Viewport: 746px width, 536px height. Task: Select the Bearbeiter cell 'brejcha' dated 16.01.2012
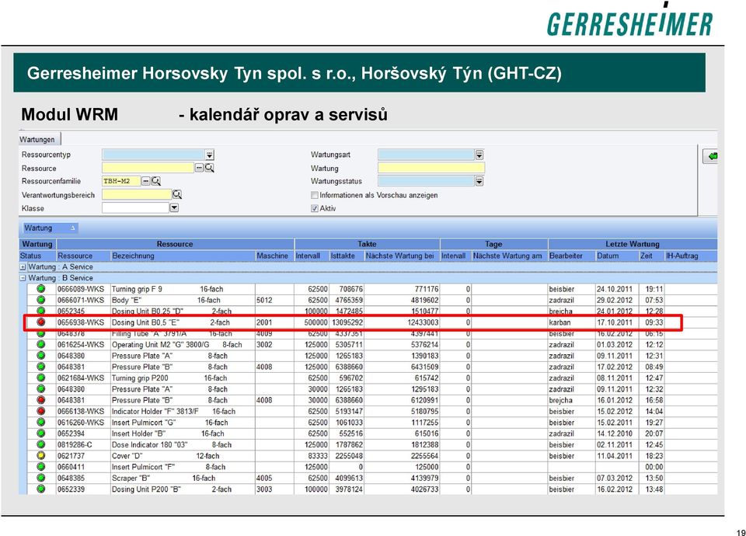[571, 401]
